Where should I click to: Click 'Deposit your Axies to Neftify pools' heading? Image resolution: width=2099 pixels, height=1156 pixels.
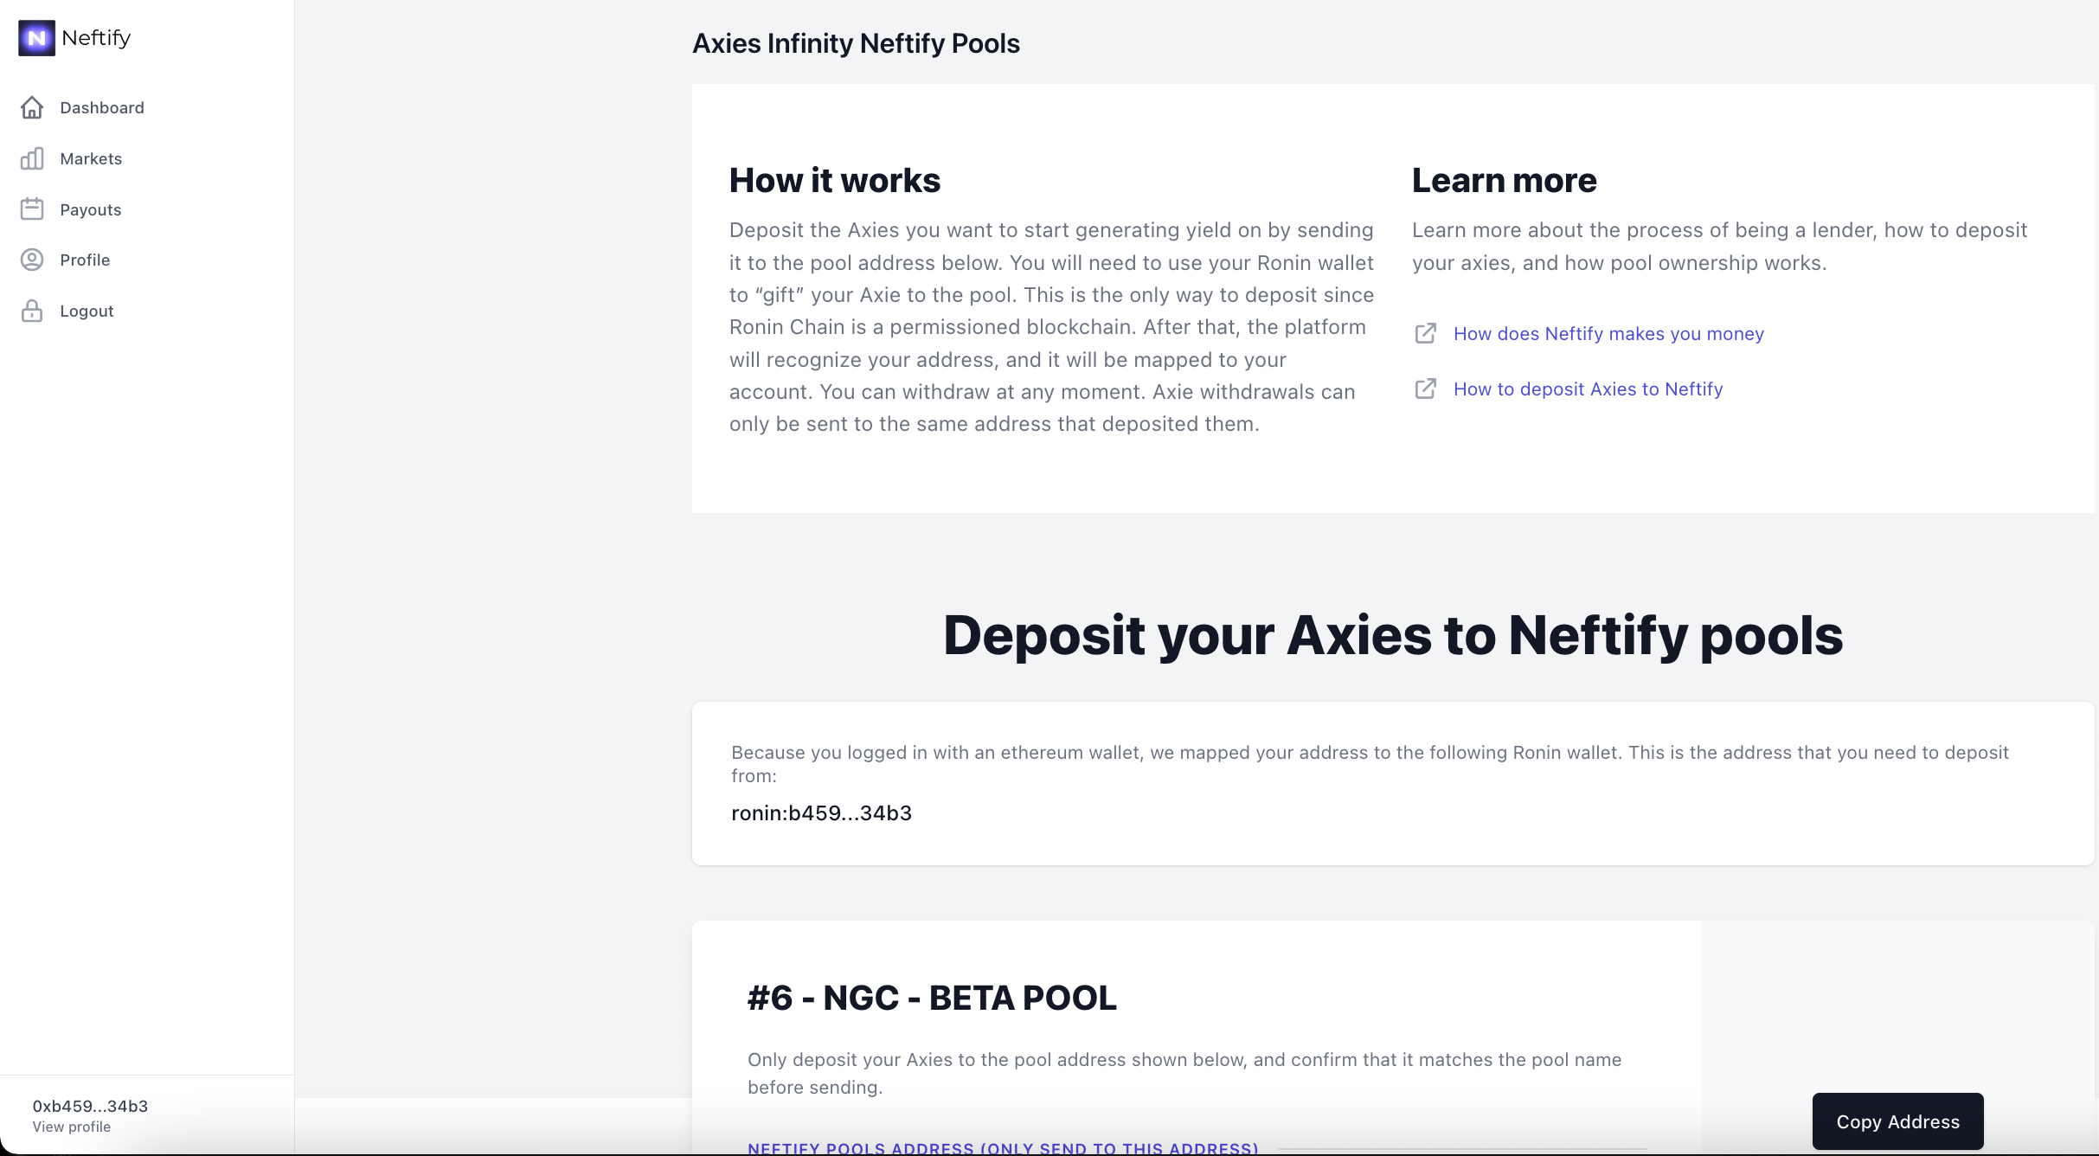[1393, 635]
